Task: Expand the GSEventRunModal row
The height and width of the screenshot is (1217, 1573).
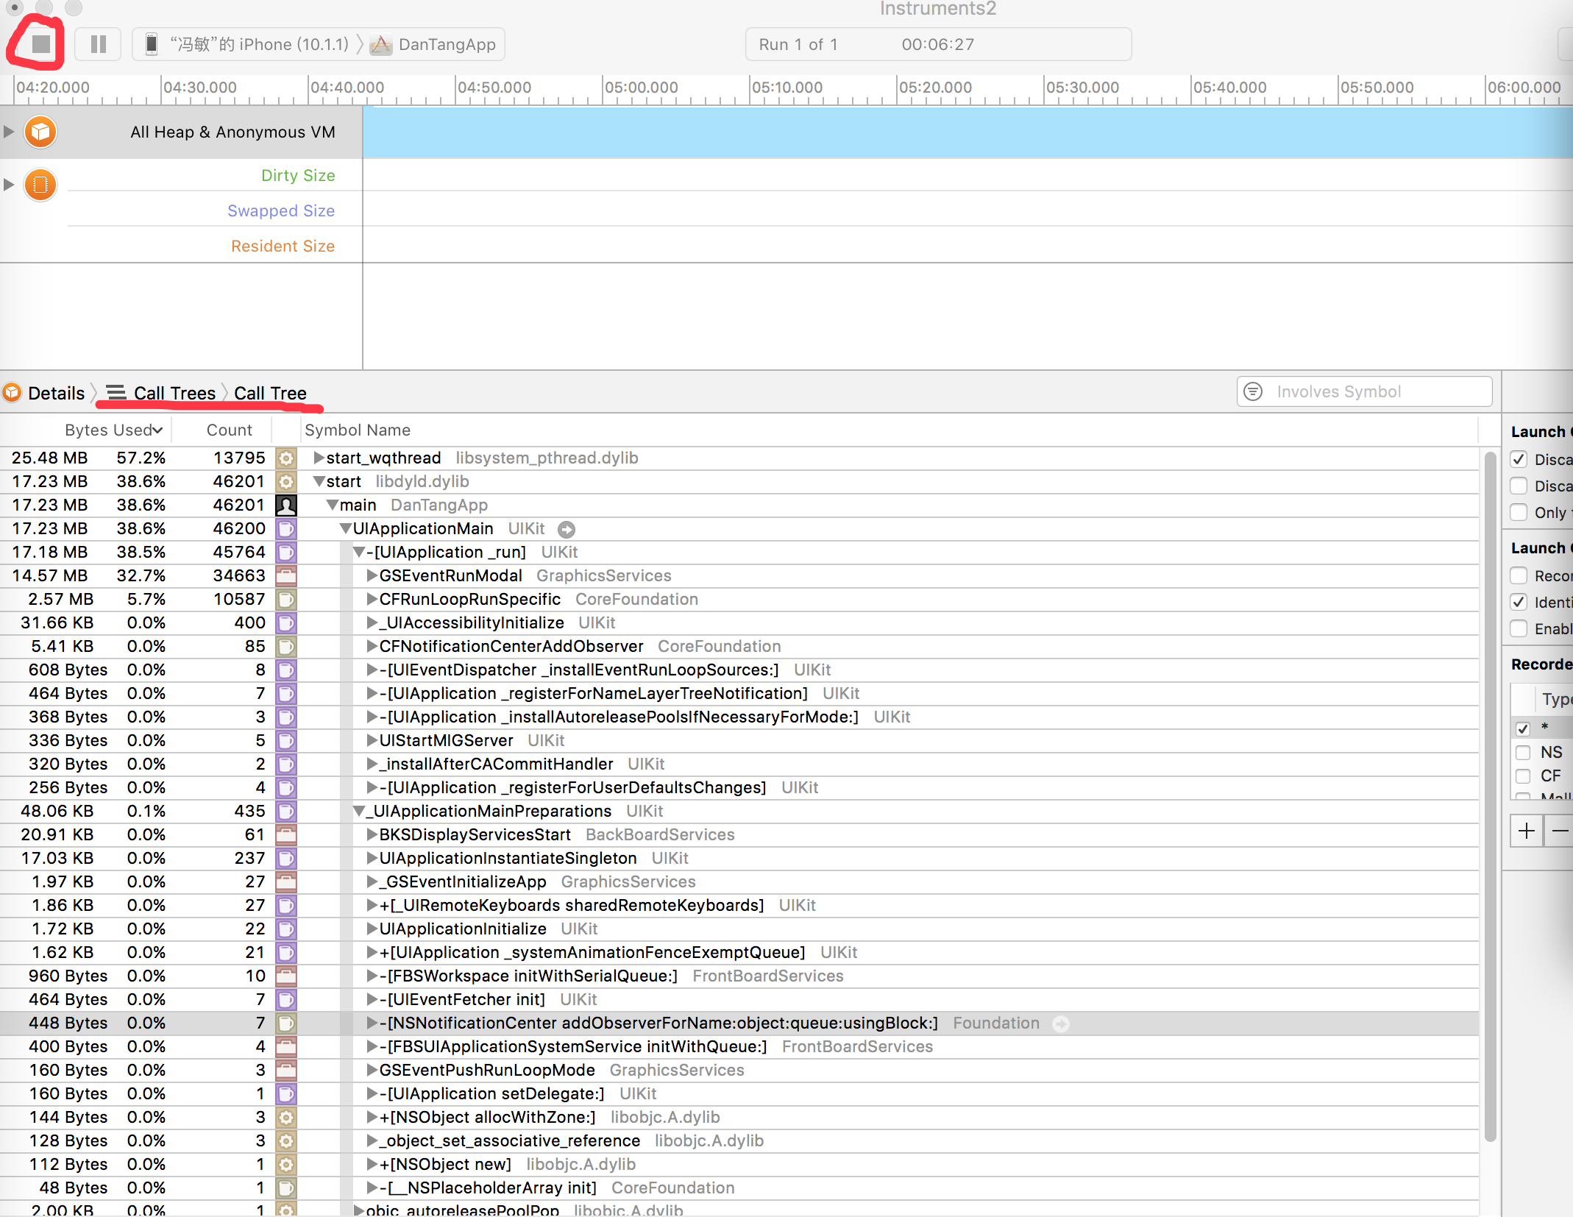Action: pyautogui.click(x=372, y=575)
